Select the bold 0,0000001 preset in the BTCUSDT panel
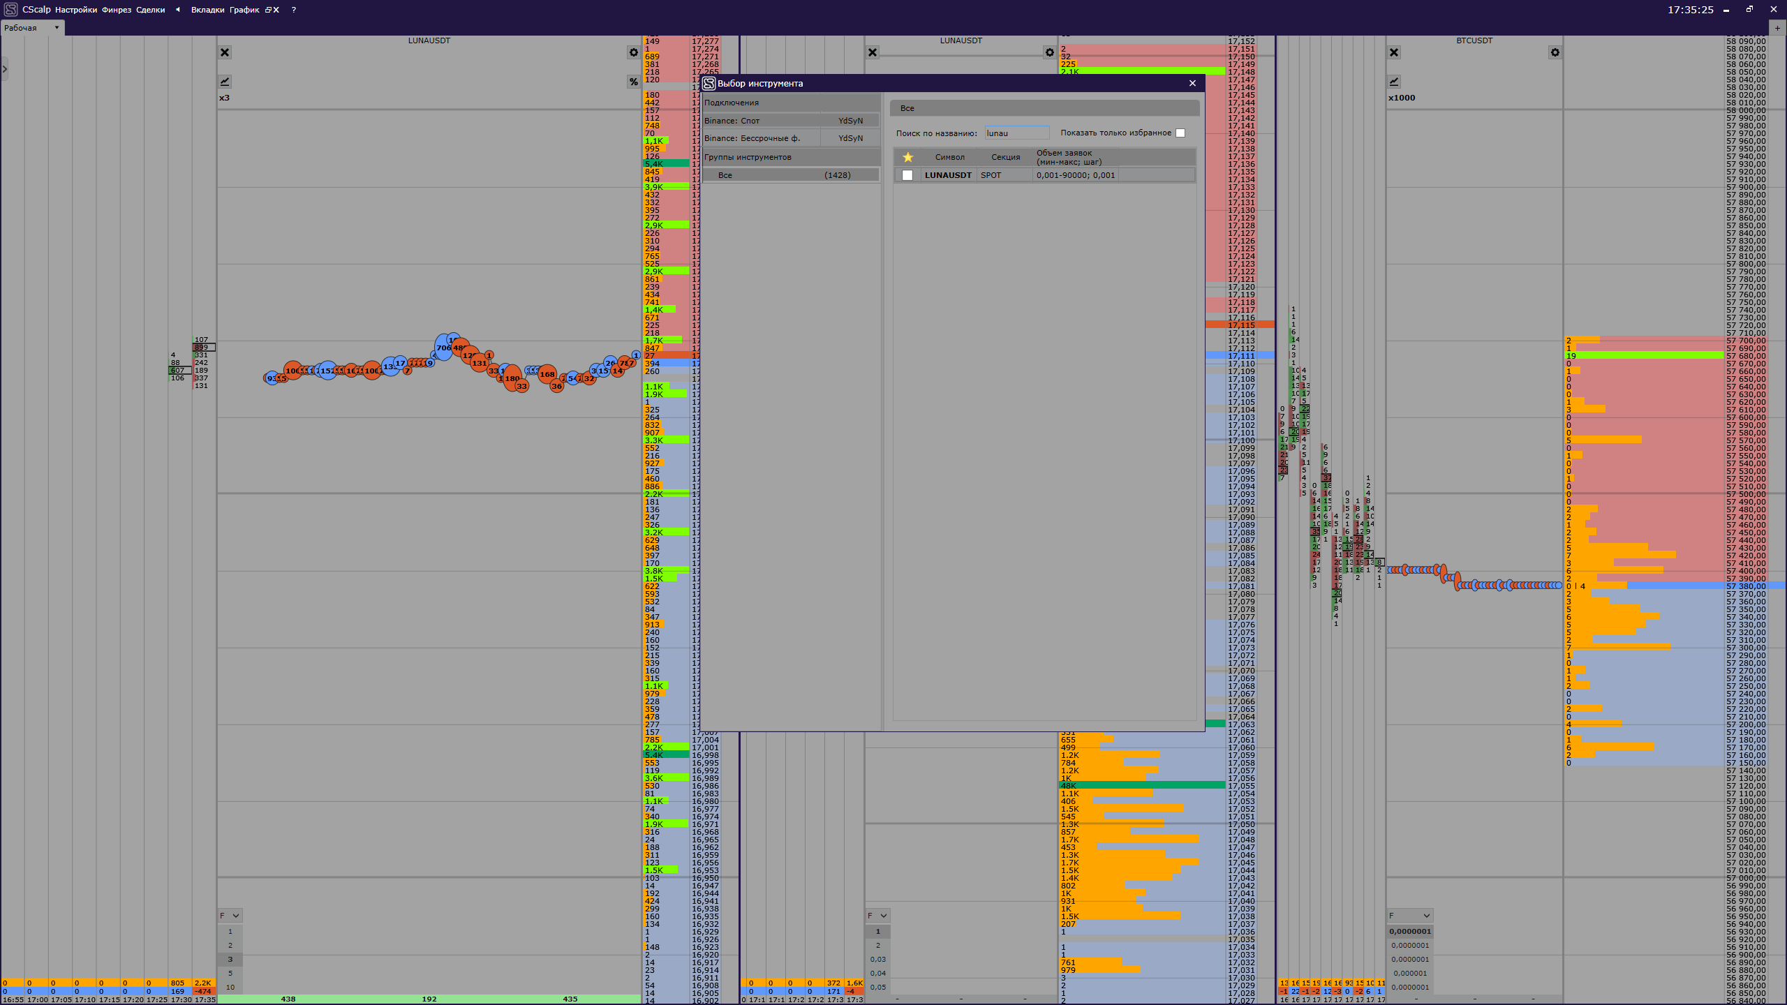 [1410, 932]
